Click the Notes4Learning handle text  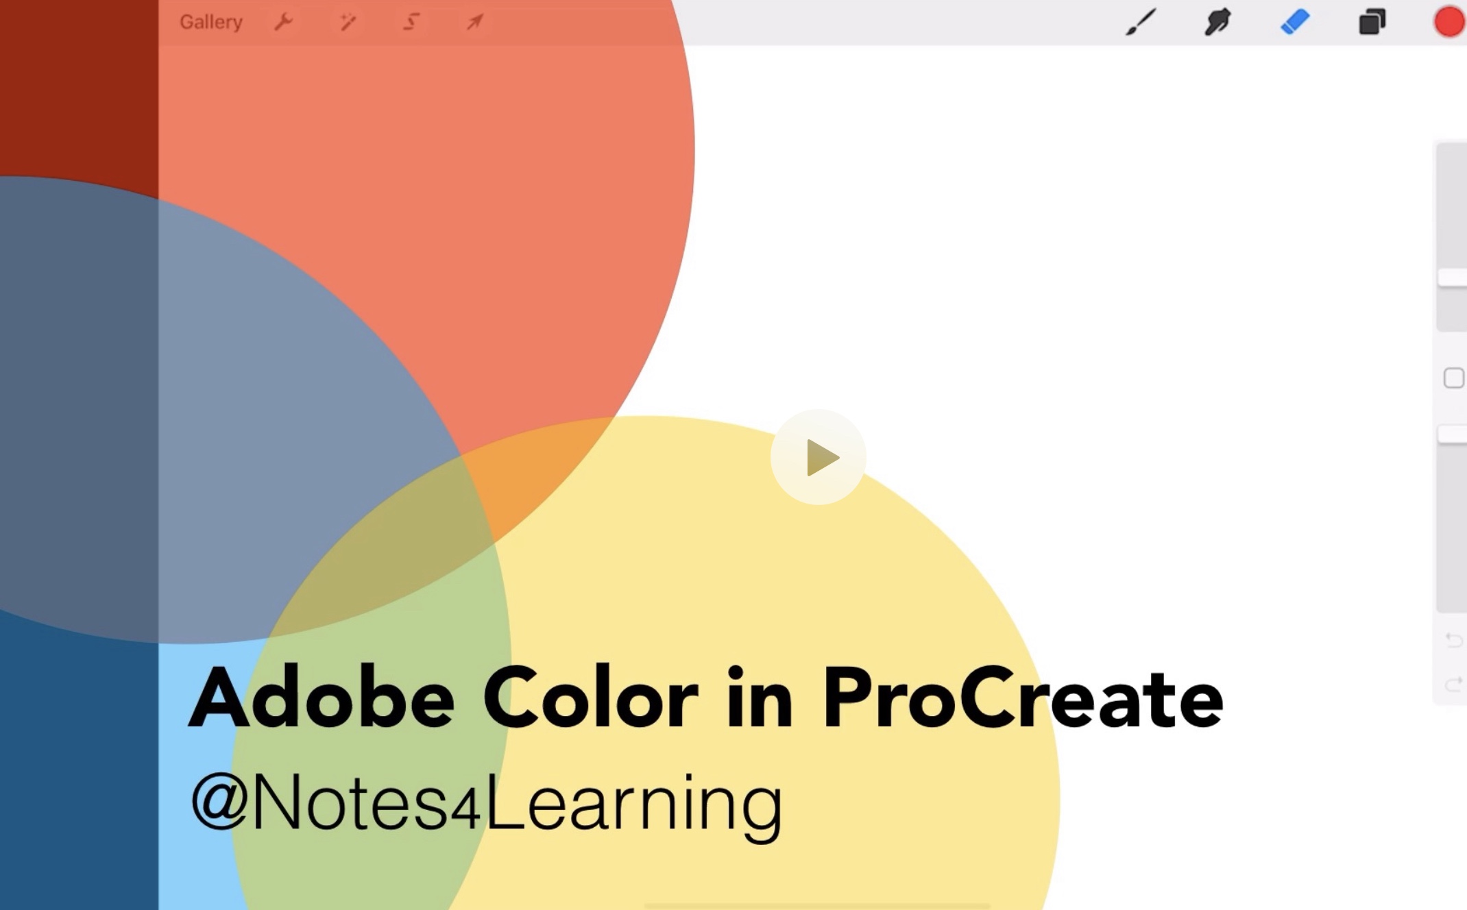point(487,802)
